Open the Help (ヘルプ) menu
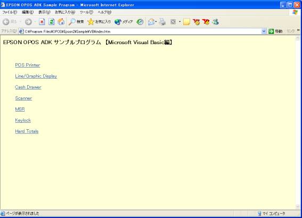The width and height of the screenshot is (302, 218). coord(104,12)
